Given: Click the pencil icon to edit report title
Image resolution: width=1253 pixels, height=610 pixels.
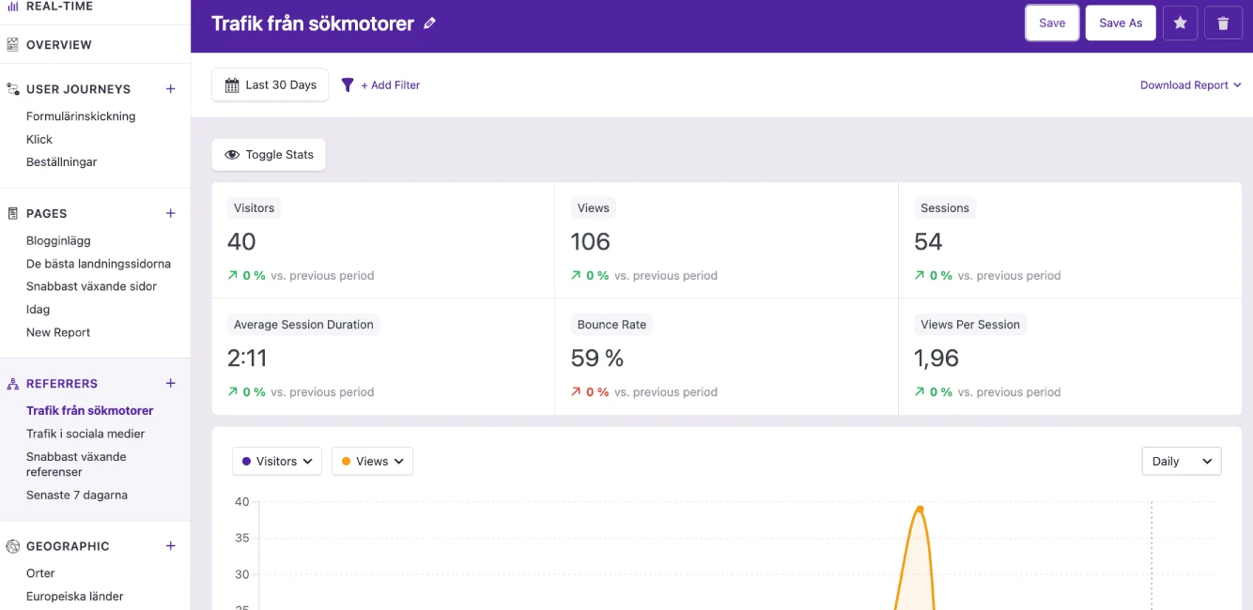Looking at the screenshot, I should click(x=430, y=23).
